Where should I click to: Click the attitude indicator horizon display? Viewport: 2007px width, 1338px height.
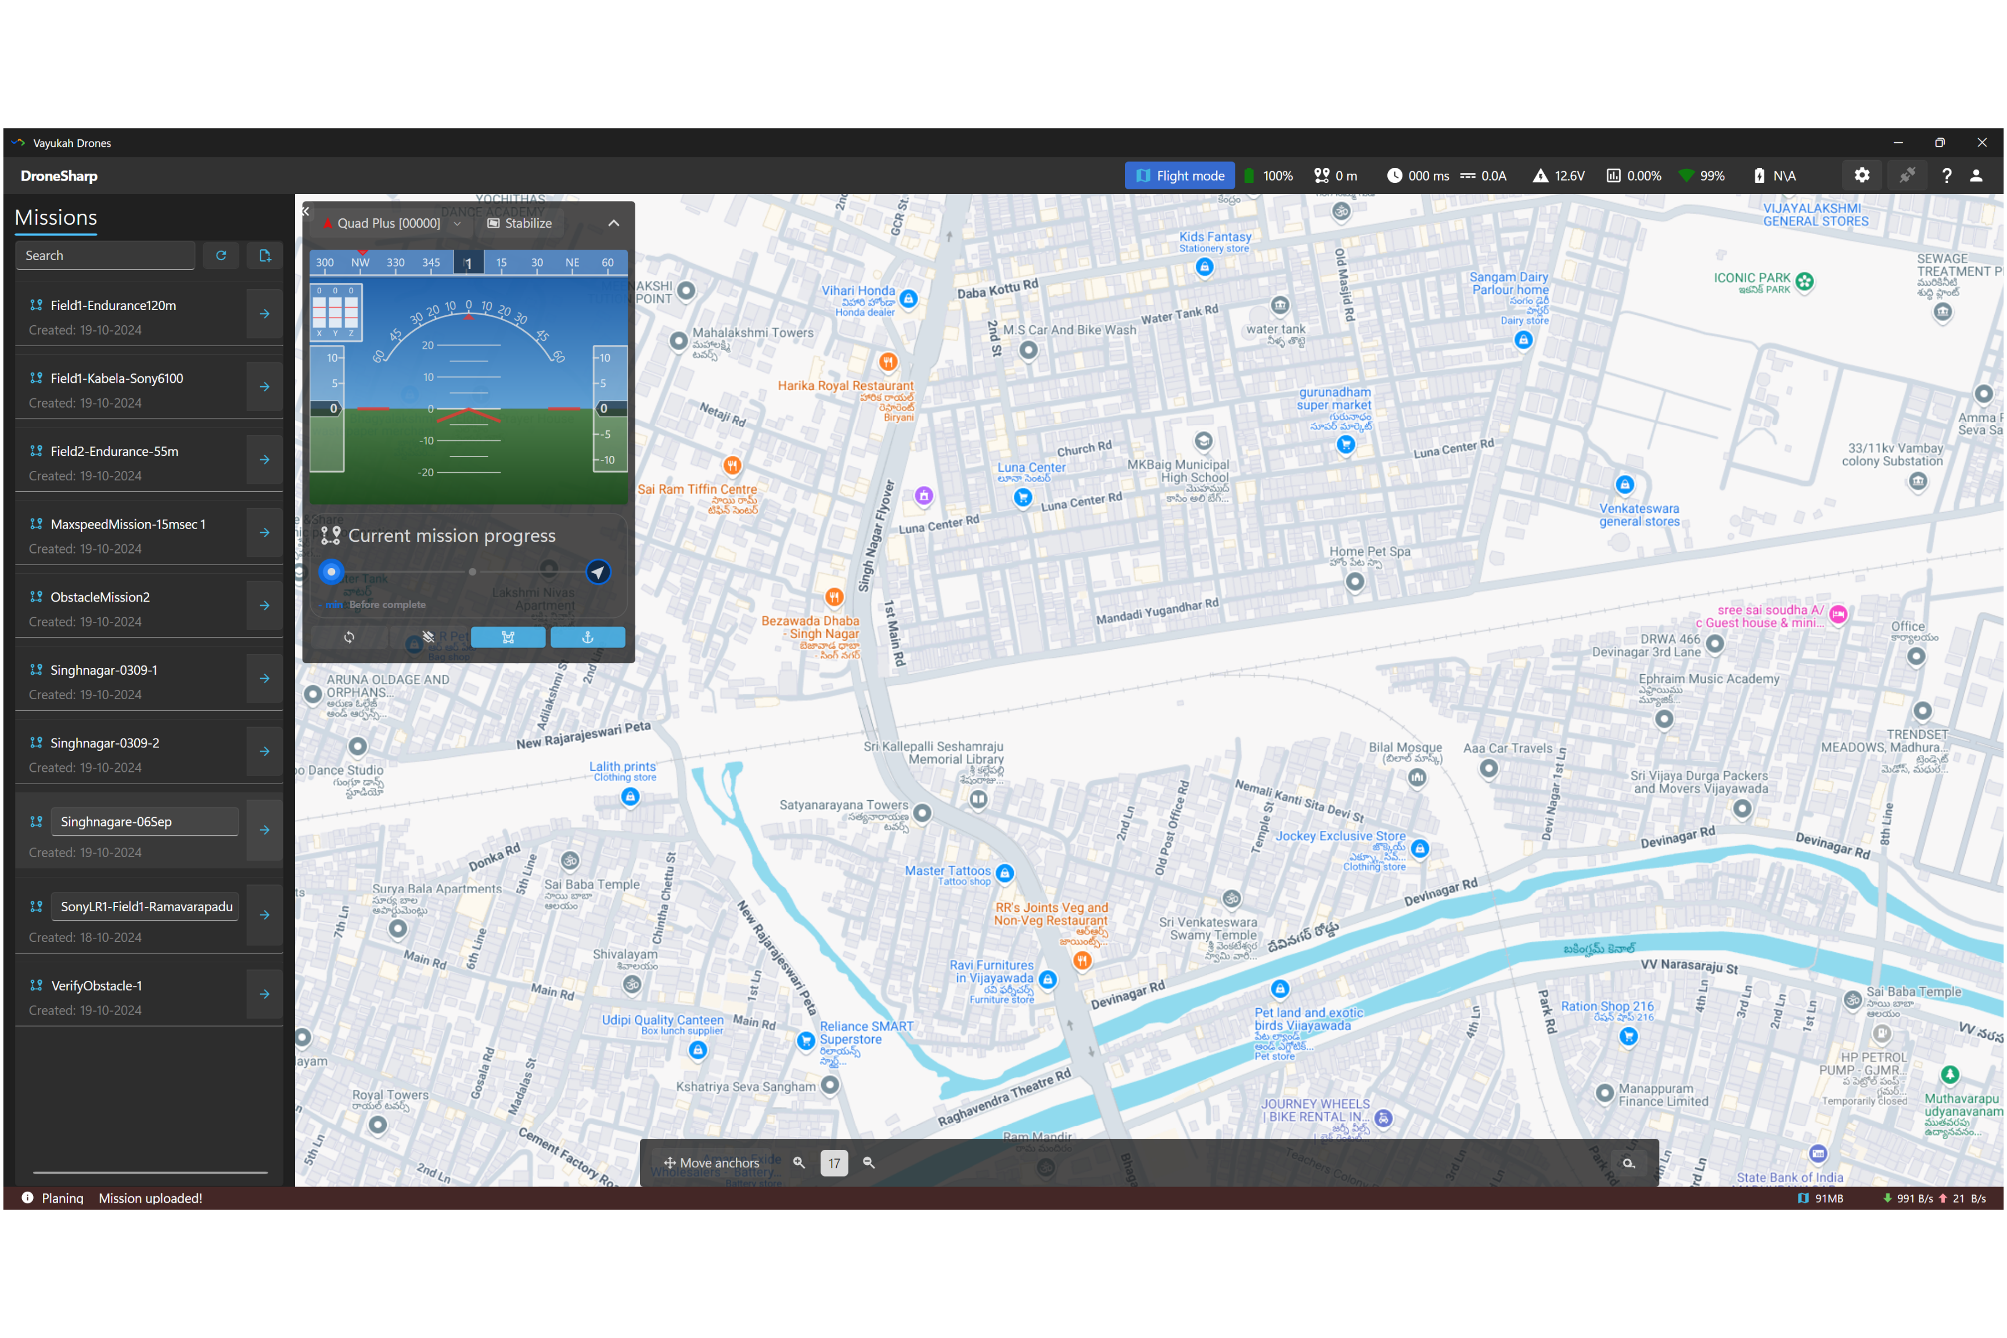pos(469,390)
